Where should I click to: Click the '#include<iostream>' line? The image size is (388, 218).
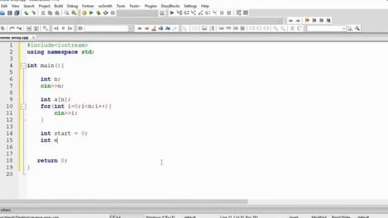[58, 45]
